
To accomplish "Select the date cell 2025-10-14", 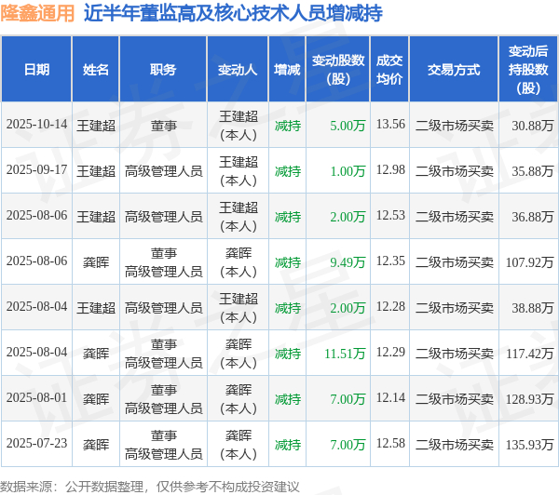I will coord(36,125).
